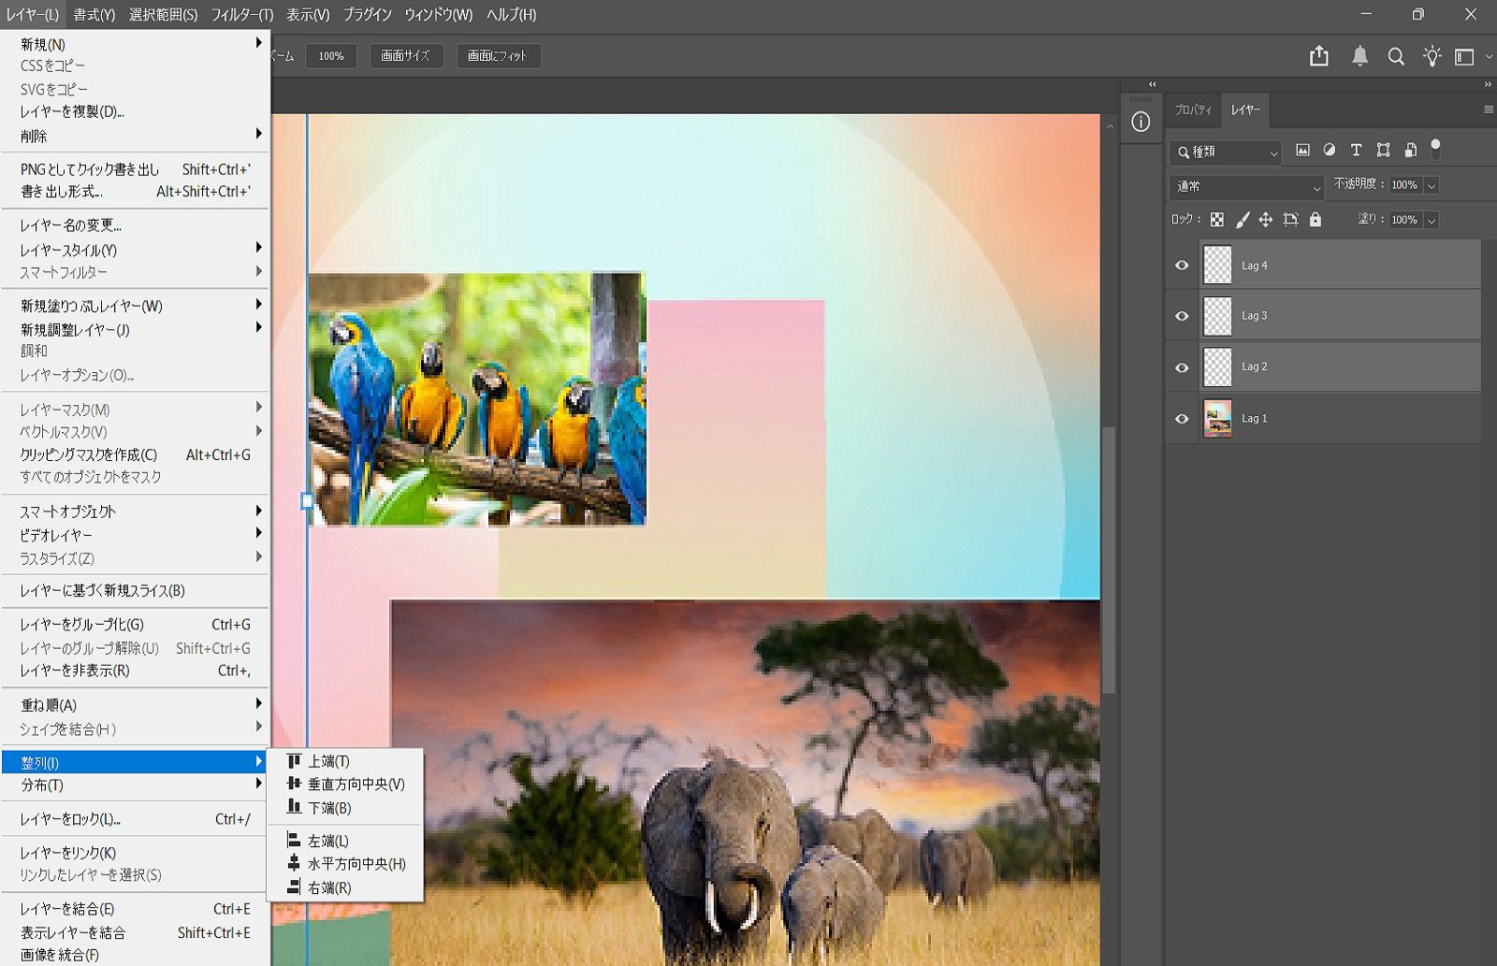
Task: Toggle the layer filtering on/off switch
Action: (x=1435, y=149)
